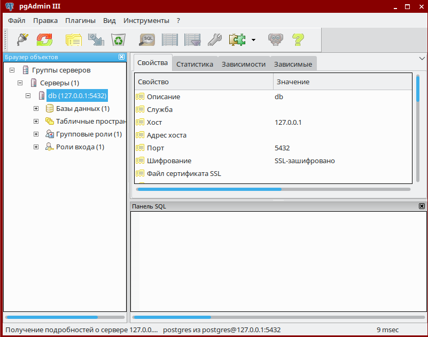Select the Служба property row
428x337 pixels.
273,109
